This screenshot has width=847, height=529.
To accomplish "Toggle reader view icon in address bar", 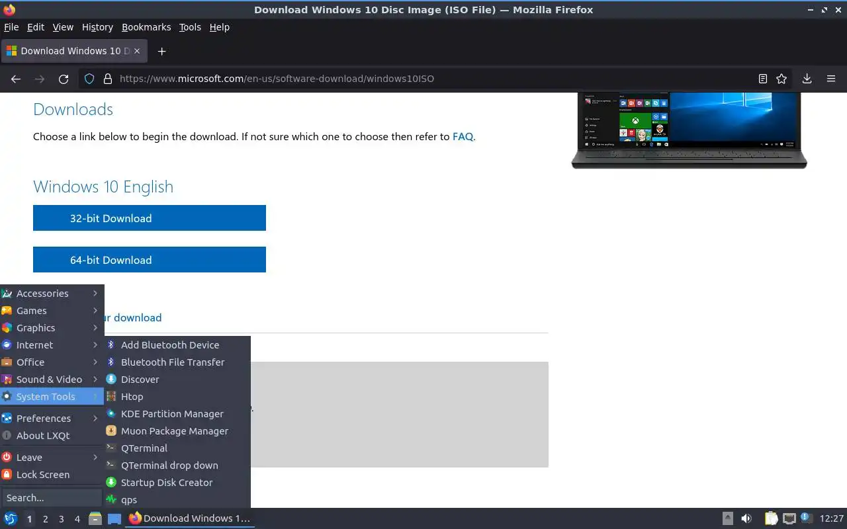I will pyautogui.click(x=763, y=79).
